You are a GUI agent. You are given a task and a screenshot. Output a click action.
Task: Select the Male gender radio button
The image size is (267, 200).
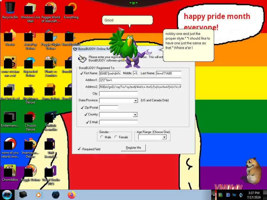pyautogui.click(x=102, y=137)
